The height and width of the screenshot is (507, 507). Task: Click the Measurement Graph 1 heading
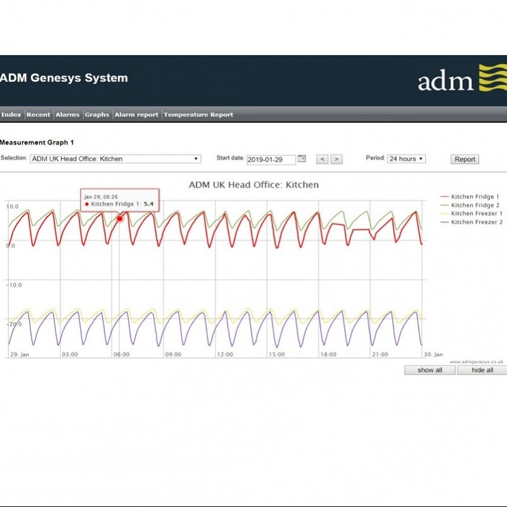tap(37, 142)
